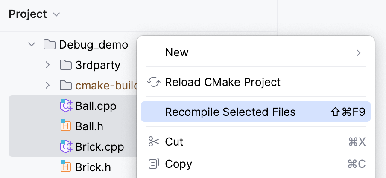Select the Ball.h file name

coord(89,126)
